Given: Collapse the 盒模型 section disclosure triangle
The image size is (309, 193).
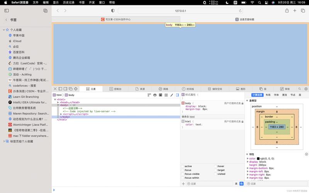Looking at the screenshot, I should click(x=247, y=100).
